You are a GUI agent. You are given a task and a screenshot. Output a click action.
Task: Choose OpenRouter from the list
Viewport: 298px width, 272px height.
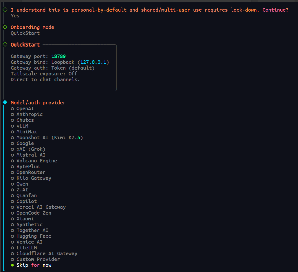[x=28, y=172]
